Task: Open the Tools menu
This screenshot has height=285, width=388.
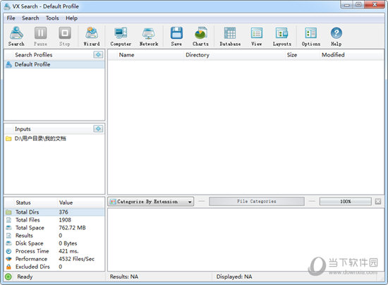Action: (x=52, y=18)
